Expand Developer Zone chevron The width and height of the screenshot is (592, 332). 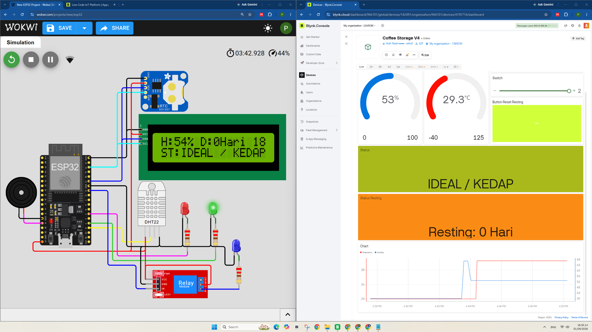[x=337, y=63]
